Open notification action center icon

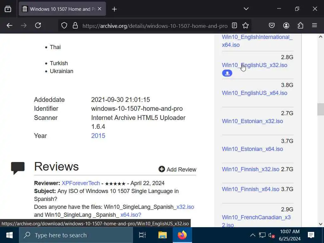coord(311,235)
